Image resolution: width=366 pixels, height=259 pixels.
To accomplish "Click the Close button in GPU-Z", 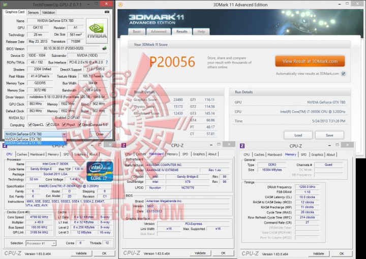I will click(x=100, y=134).
